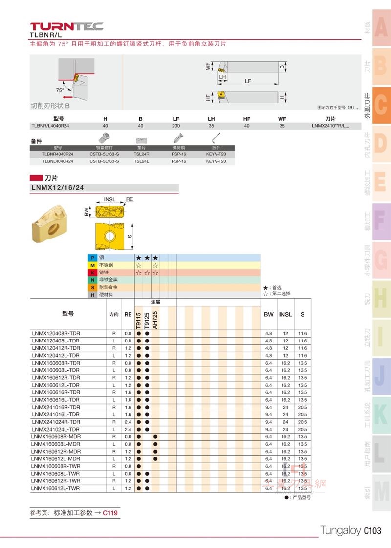Open section tab B 刀片
The height and width of the screenshot is (548, 391).
coord(381,67)
